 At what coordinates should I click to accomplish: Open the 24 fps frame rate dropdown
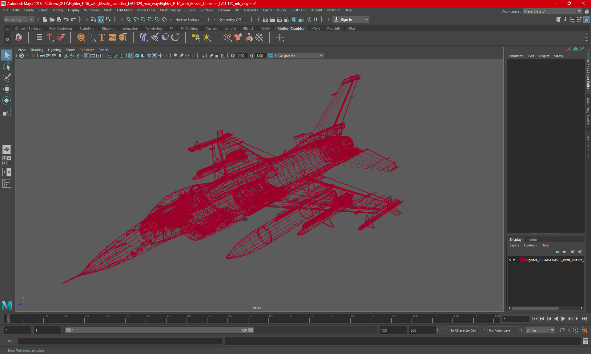[x=540, y=330]
